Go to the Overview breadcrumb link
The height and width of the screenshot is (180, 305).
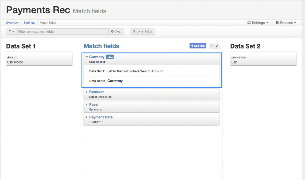[12, 23]
